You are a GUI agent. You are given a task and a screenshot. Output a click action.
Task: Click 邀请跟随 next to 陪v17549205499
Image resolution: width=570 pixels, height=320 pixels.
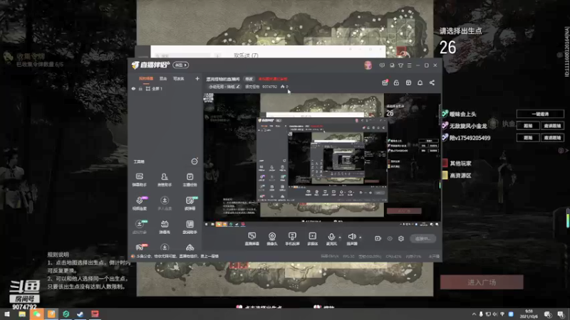552,138
